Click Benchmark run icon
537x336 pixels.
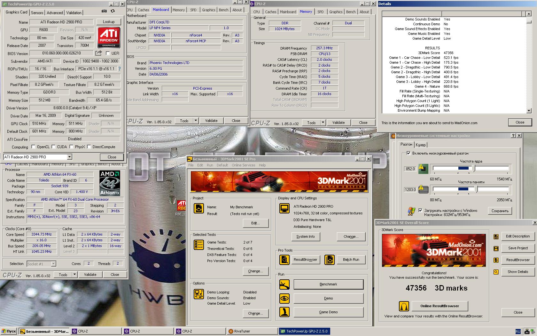click(x=284, y=284)
